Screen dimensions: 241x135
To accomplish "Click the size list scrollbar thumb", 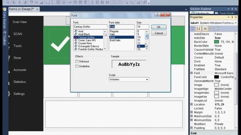I will [147, 36].
